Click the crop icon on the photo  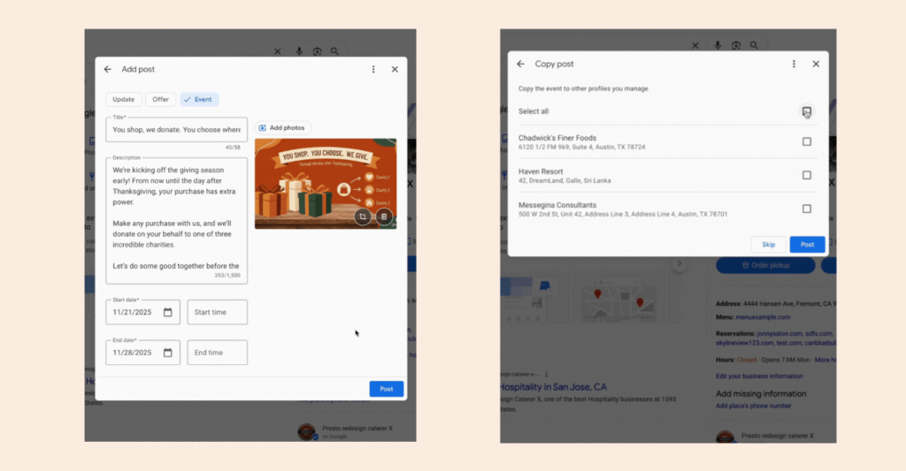tap(364, 216)
